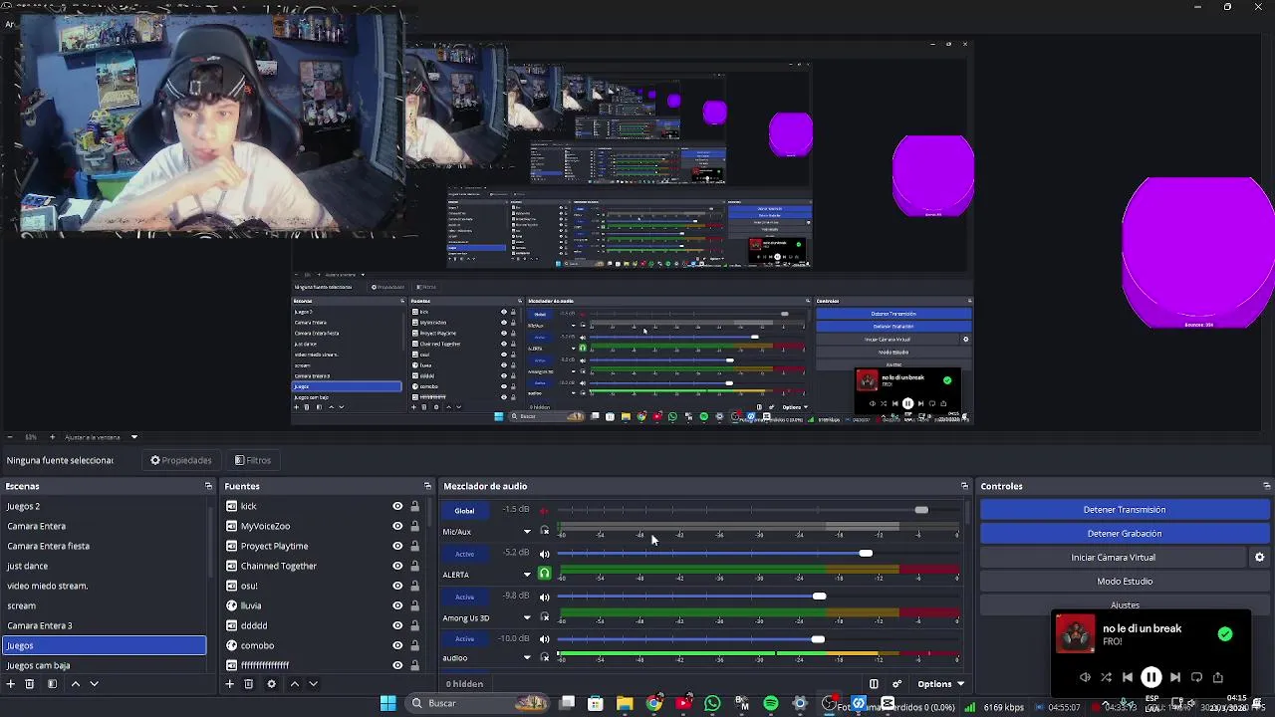The height and width of the screenshot is (717, 1275).
Task: Hide the lluvia source
Action: 397,605
